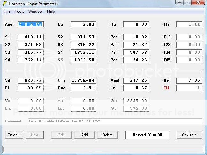The width and height of the screenshot is (207, 155).
Task: Add a new record
Action: pyautogui.click(x=84, y=135)
